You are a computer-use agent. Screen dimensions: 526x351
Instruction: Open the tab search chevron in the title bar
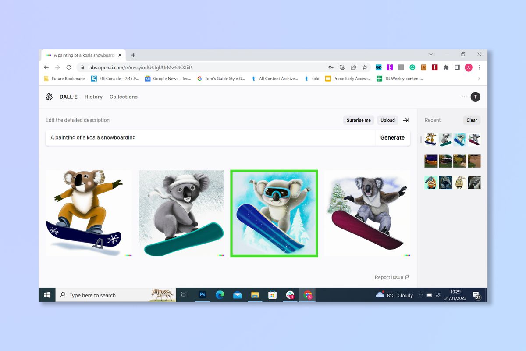(431, 54)
